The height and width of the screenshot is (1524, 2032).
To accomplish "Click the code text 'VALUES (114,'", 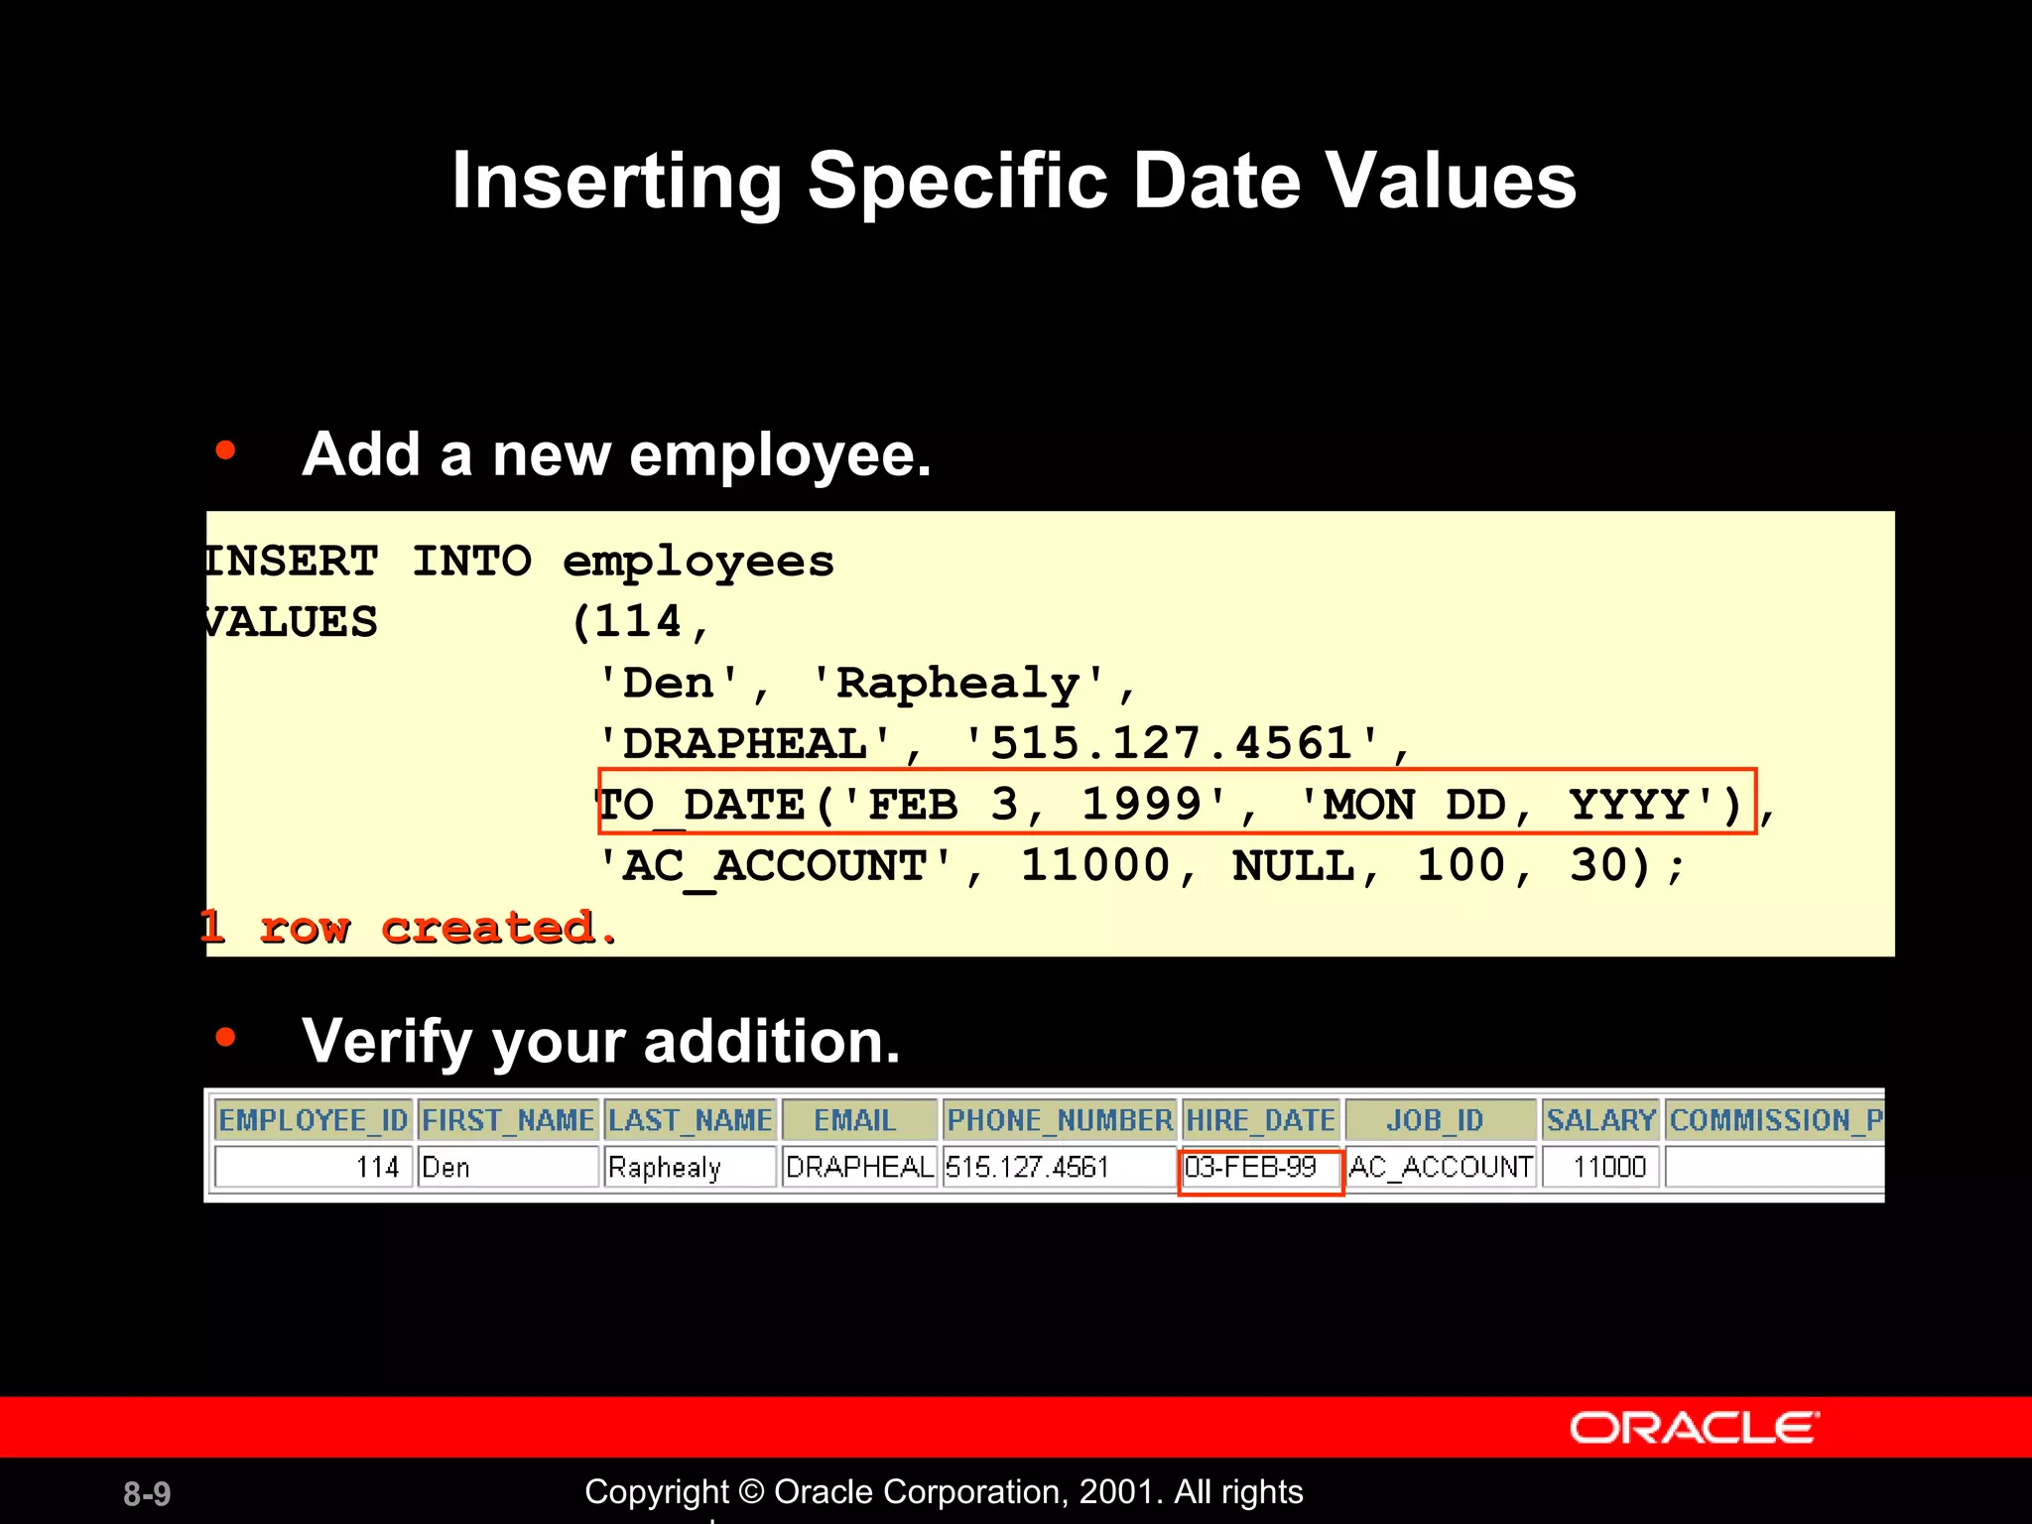I will (456, 623).
